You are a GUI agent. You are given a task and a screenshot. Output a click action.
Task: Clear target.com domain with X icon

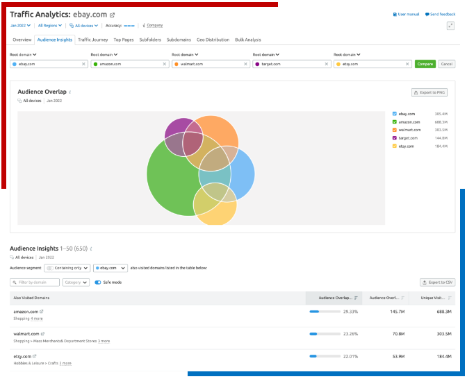coord(327,64)
